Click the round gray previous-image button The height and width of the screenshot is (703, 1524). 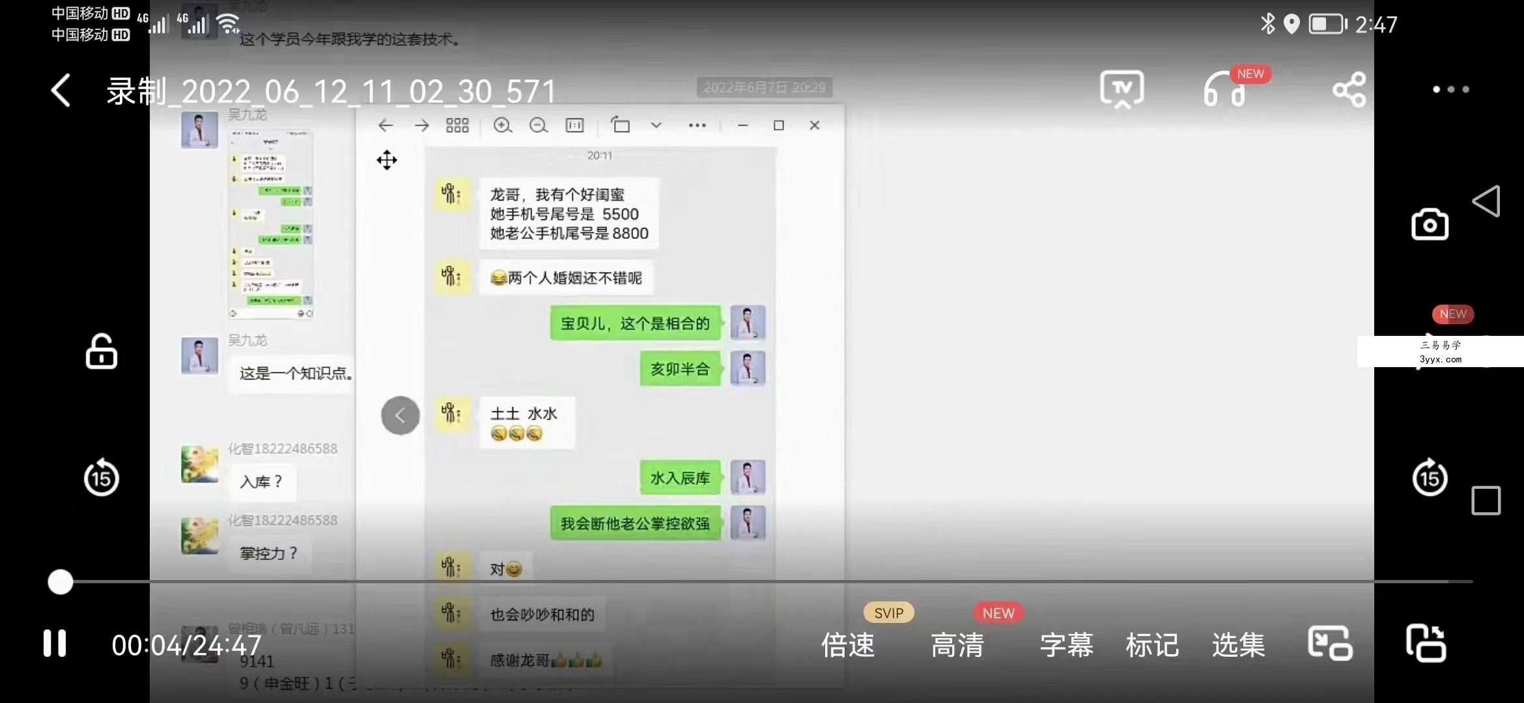point(400,415)
